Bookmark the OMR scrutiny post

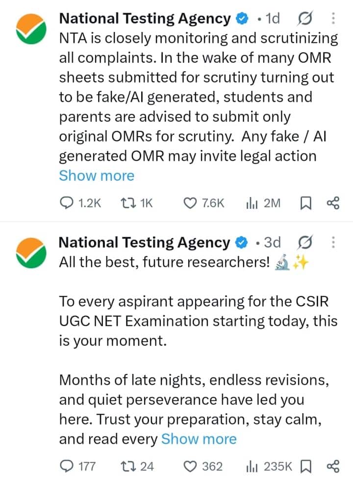click(x=305, y=203)
